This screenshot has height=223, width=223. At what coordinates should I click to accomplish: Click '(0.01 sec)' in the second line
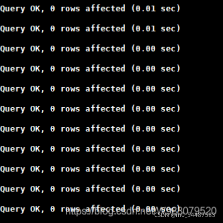pos(156,29)
